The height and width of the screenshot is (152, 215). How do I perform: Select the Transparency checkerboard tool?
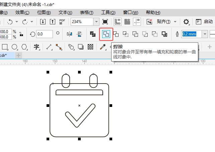coord(90,47)
